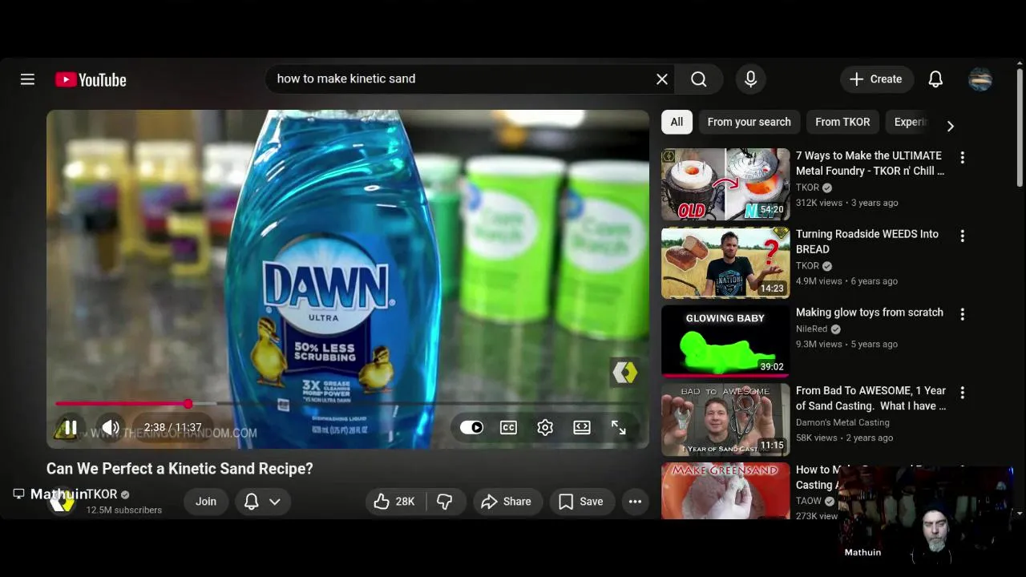
Task: Open Damon's Metal Casting channel
Action: click(842, 422)
